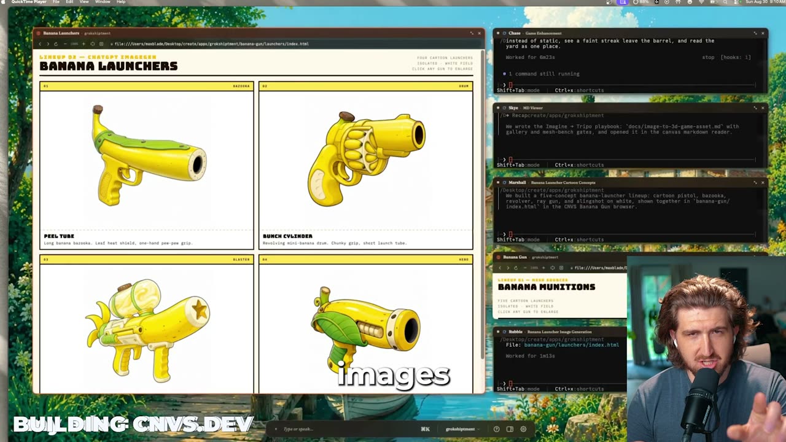The width and height of the screenshot is (786, 442).
Task: Open the QuickTime Player app menu
Action: pyautogui.click(x=29, y=2)
